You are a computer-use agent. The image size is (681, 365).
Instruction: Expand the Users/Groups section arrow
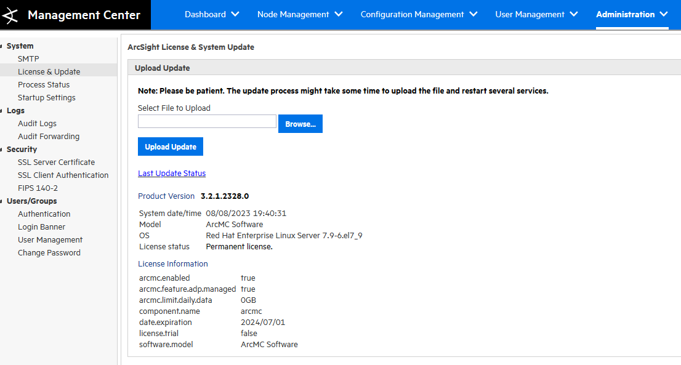pyautogui.click(x=4, y=201)
